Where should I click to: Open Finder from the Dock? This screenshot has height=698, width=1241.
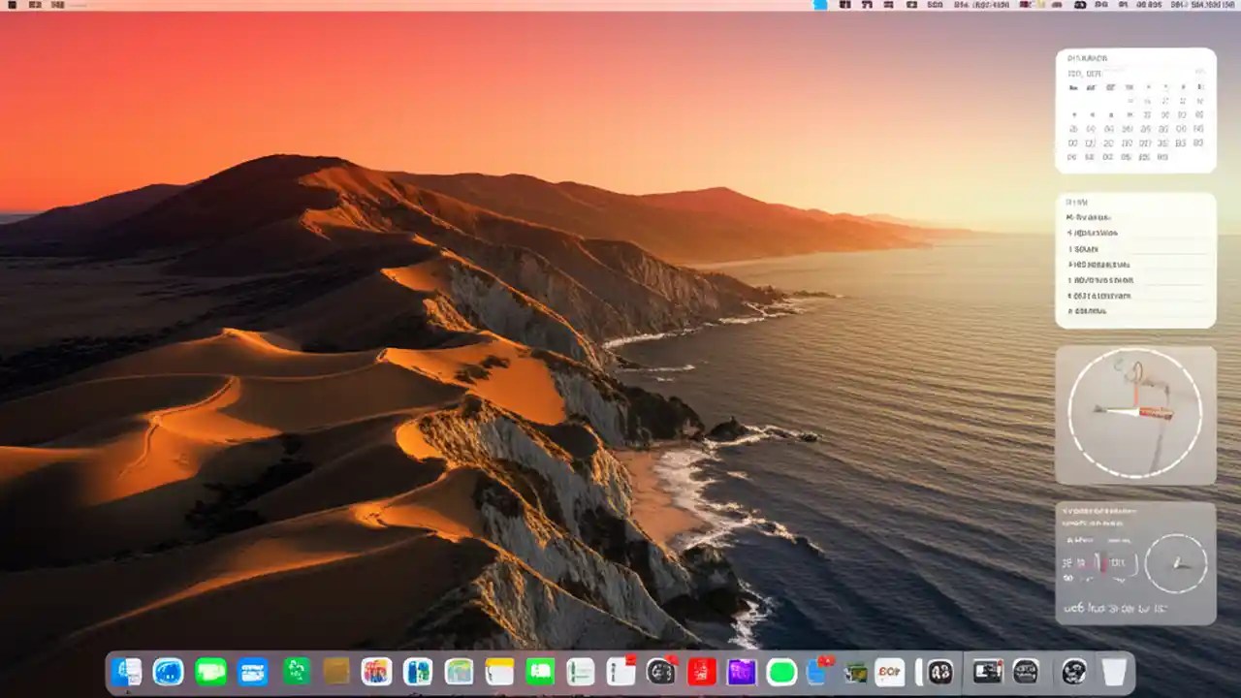tap(127, 670)
